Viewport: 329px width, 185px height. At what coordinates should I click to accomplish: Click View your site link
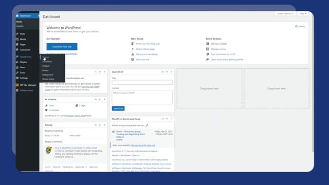(x=142, y=60)
